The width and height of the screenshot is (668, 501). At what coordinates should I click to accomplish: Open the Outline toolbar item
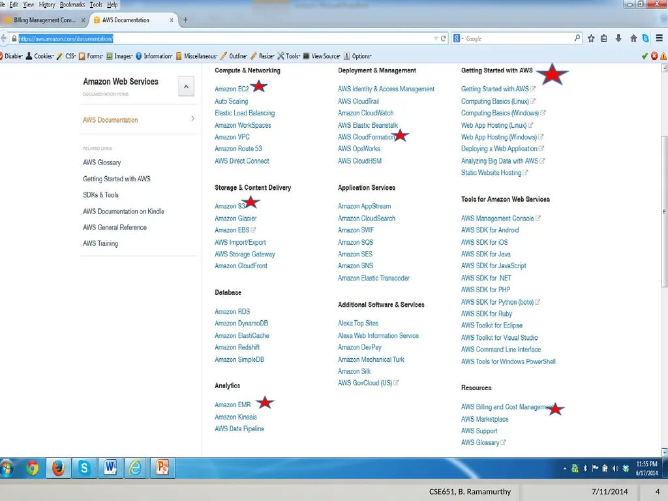pyautogui.click(x=234, y=56)
